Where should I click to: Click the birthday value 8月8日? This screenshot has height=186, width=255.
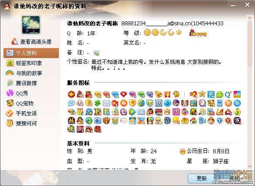click(221, 152)
